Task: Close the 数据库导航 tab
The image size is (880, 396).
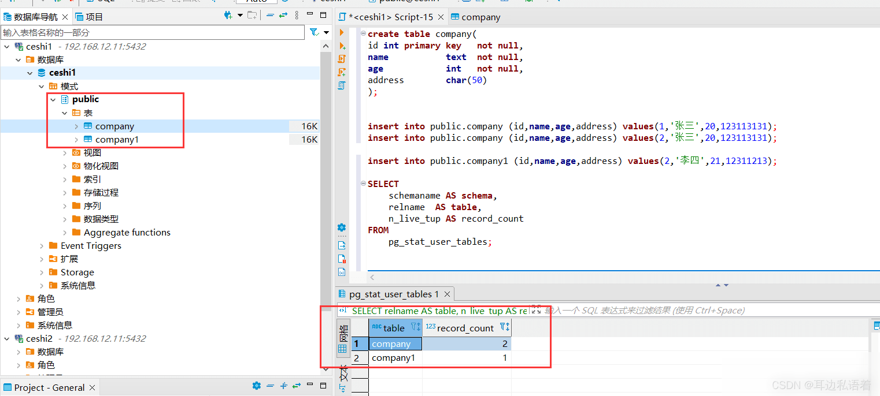Action: coord(64,17)
